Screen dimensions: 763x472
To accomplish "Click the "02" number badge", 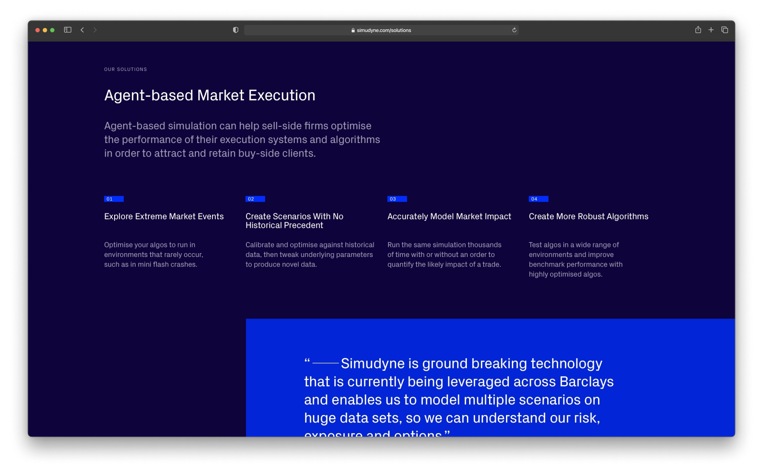I will tap(255, 199).
